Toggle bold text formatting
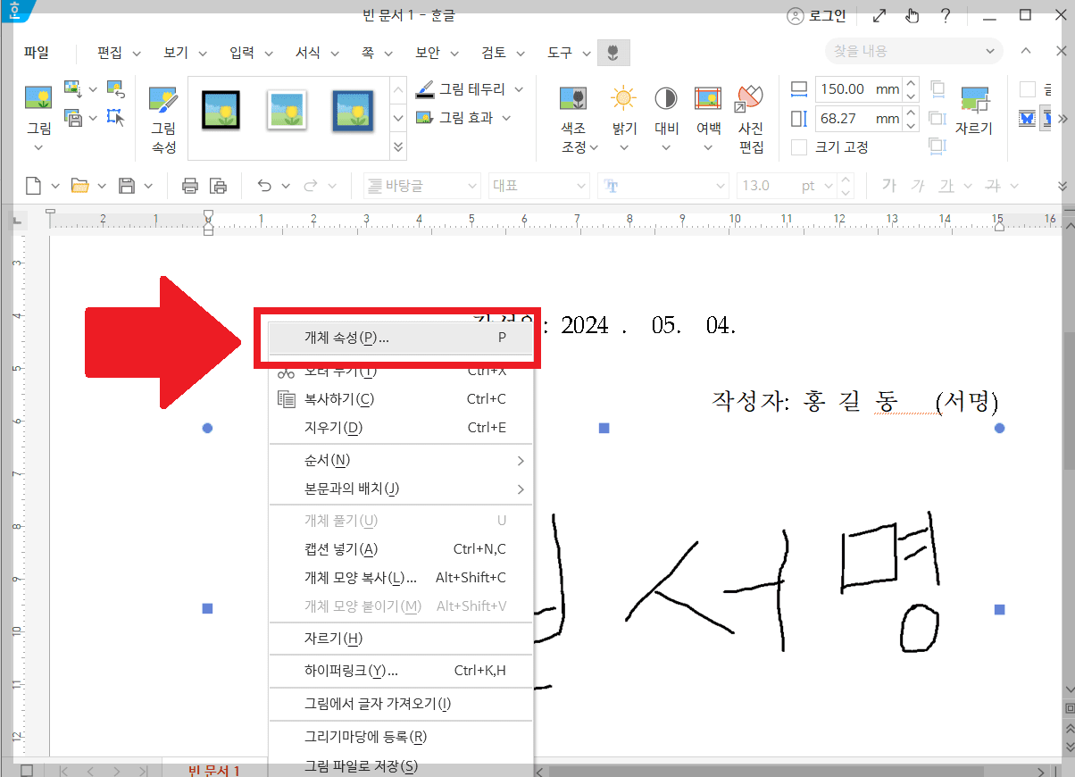 [x=887, y=185]
